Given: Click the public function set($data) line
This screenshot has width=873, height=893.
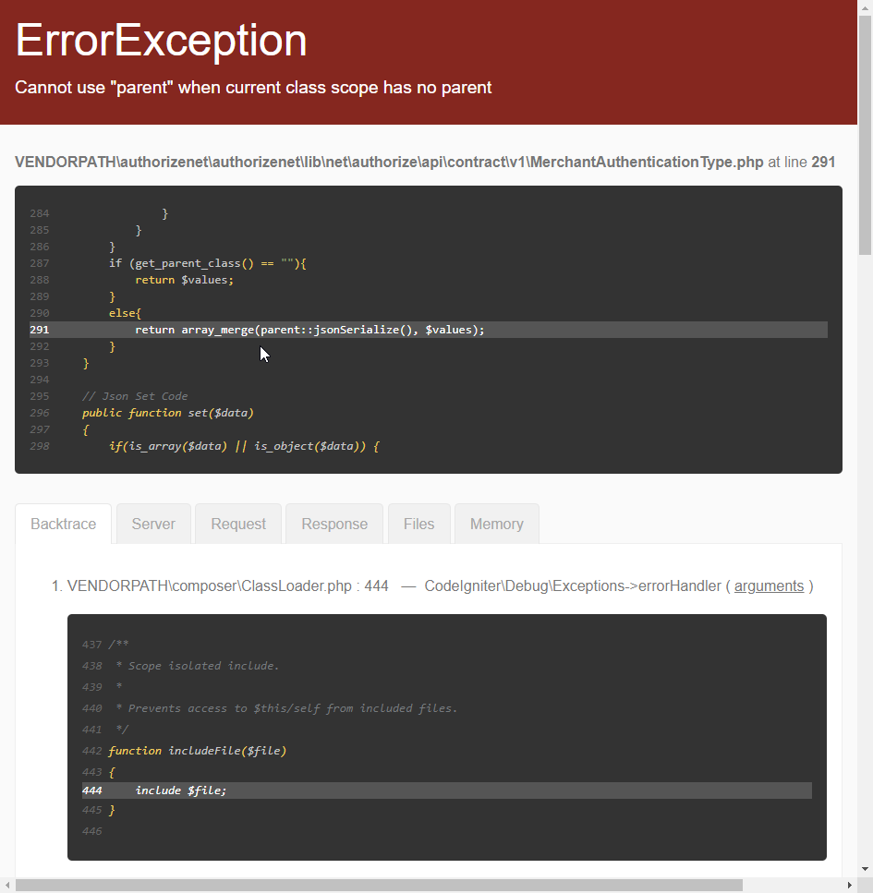Looking at the screenshot, I should [x=167, y=413].
